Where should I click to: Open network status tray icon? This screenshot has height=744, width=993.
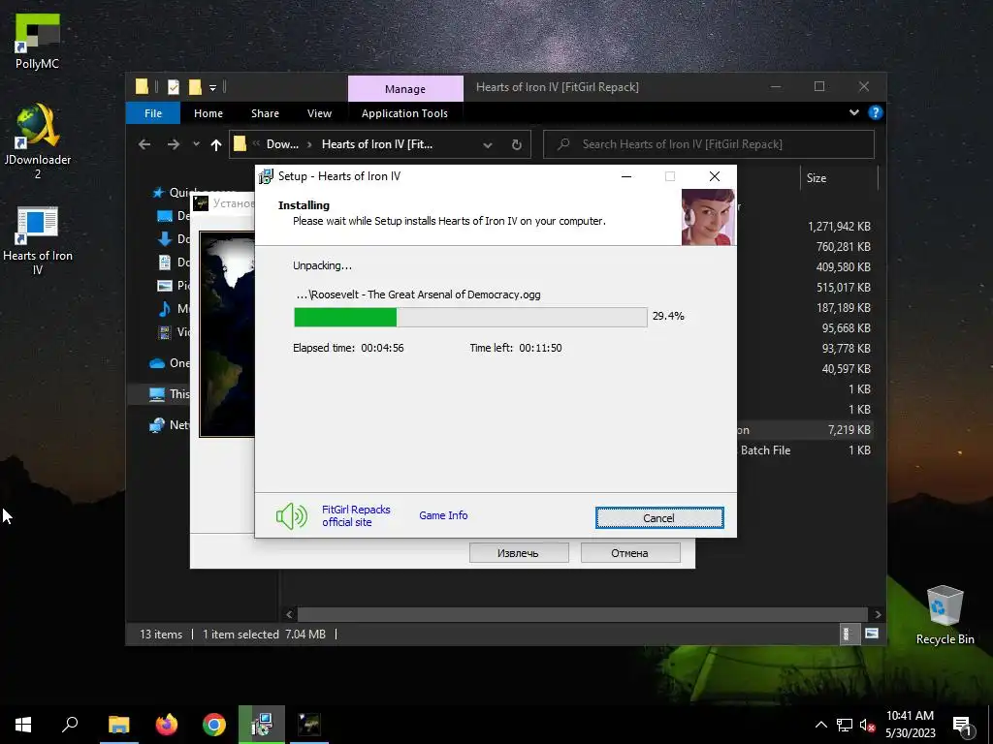pos(845,725)
